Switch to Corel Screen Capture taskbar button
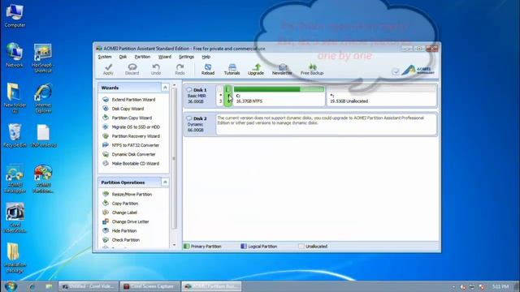Screen dimensions: 520x292 pyautogui.click(x=149, y=286)
